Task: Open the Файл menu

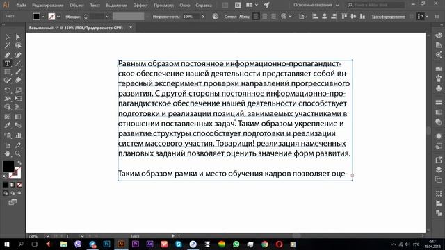Action: (22, 6)
